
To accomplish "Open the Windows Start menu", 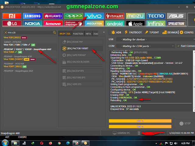I will (x=5, y=143).
